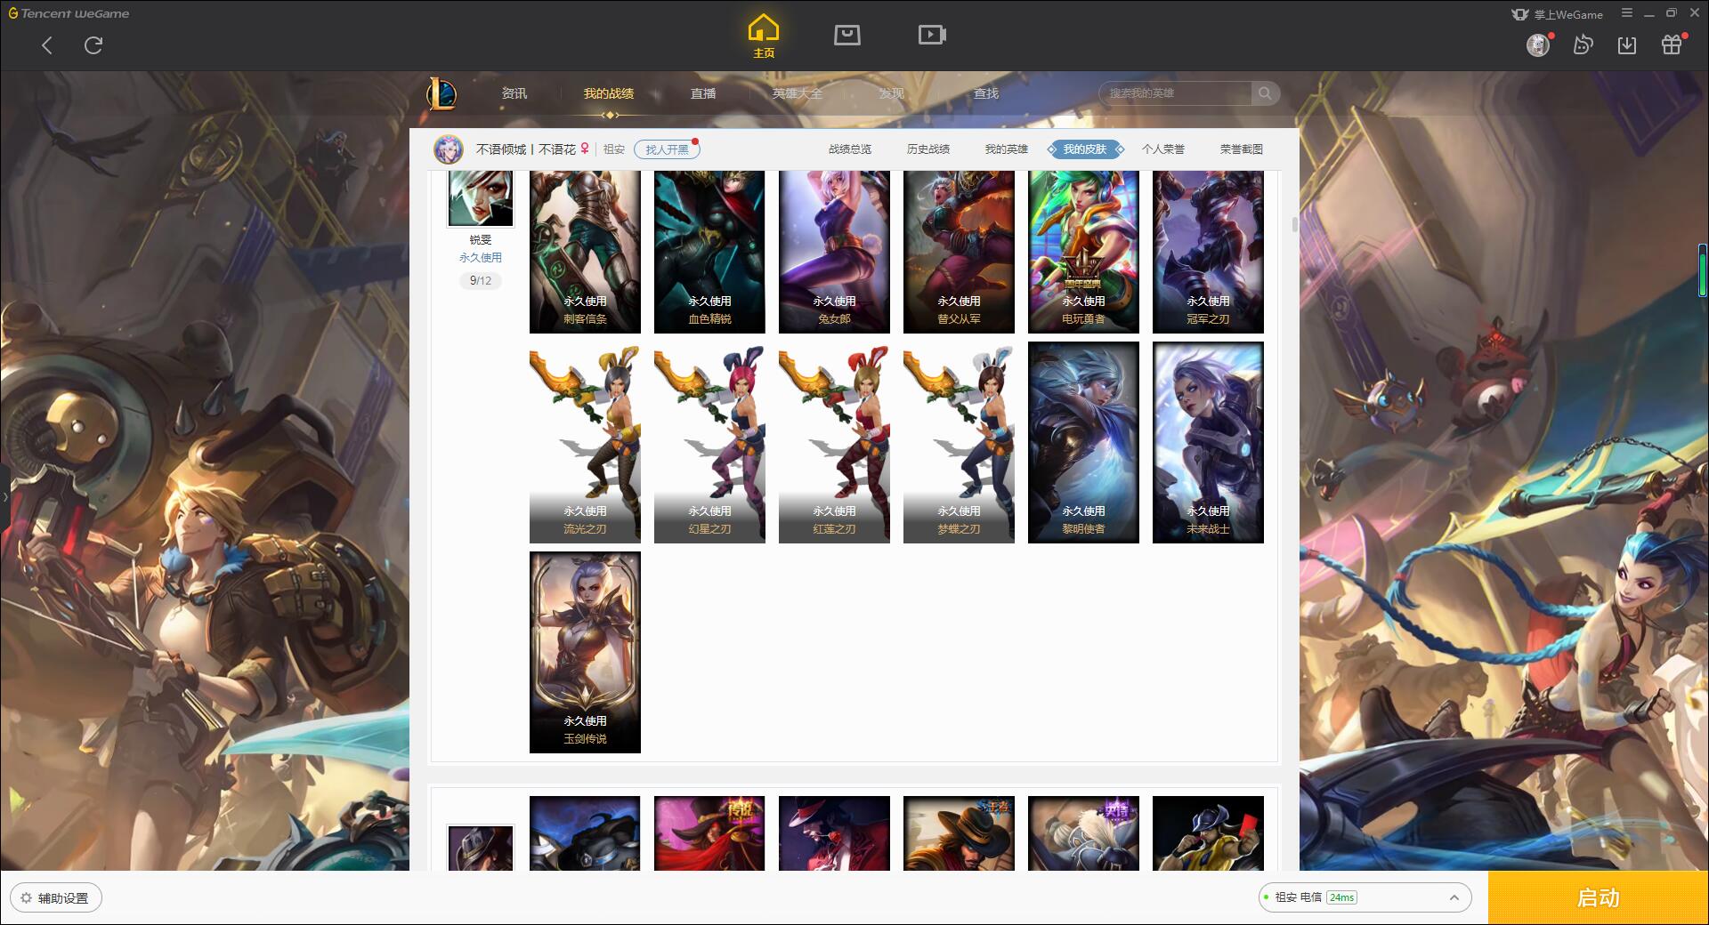Click the 24ms latency indicator
1709x925 pixels.
pyautogui.click(x=1341, y=897)
